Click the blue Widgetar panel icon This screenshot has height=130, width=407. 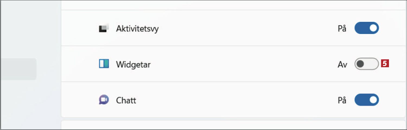click(x=104, y=64)
